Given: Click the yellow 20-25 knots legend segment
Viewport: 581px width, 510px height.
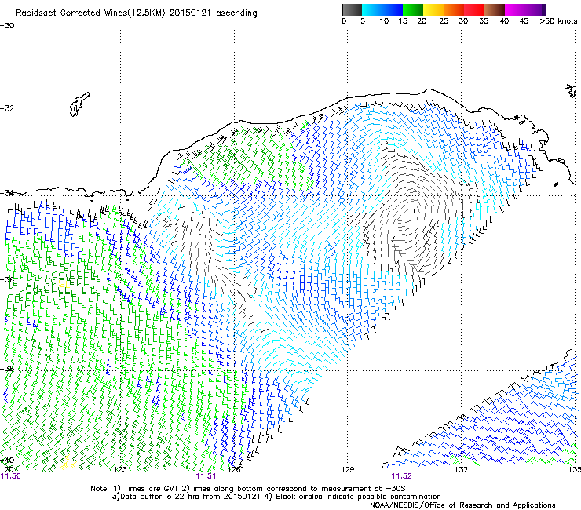Looking at the screenshot, I should 433,9.
